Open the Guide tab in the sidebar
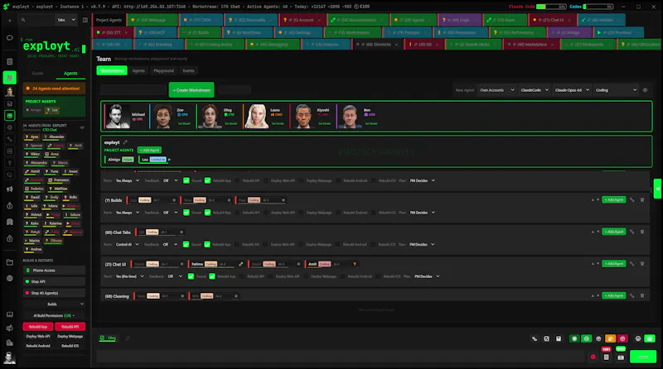 (x=37, y=73)
